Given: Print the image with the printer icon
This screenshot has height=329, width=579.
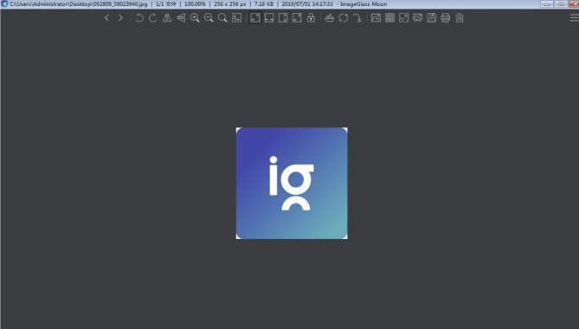Looking at the screenshot, I should point(446,17).
